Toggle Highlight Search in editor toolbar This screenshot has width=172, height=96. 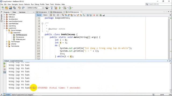click(71, 15)
